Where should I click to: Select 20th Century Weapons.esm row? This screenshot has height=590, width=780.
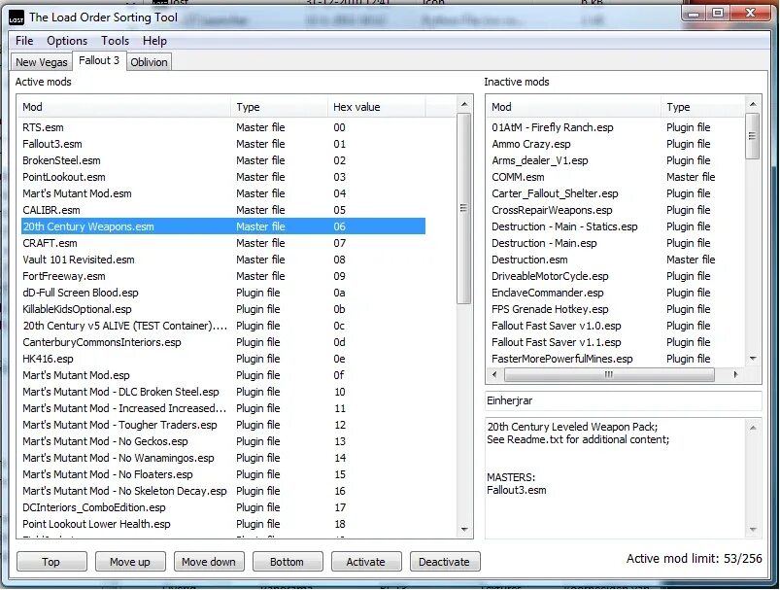coord(222,226)
